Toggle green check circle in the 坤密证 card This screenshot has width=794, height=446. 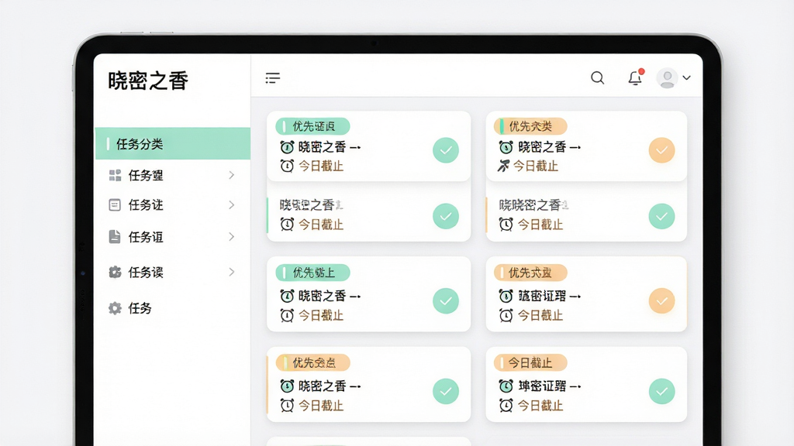tap(662, 391)
